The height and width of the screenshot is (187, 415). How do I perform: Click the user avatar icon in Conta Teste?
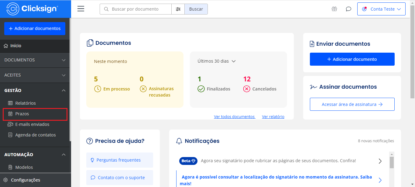click(x=364, y=9)
